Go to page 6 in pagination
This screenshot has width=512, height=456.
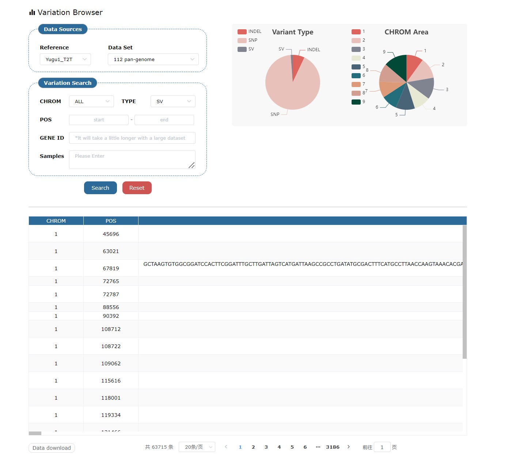pos(305,447)
